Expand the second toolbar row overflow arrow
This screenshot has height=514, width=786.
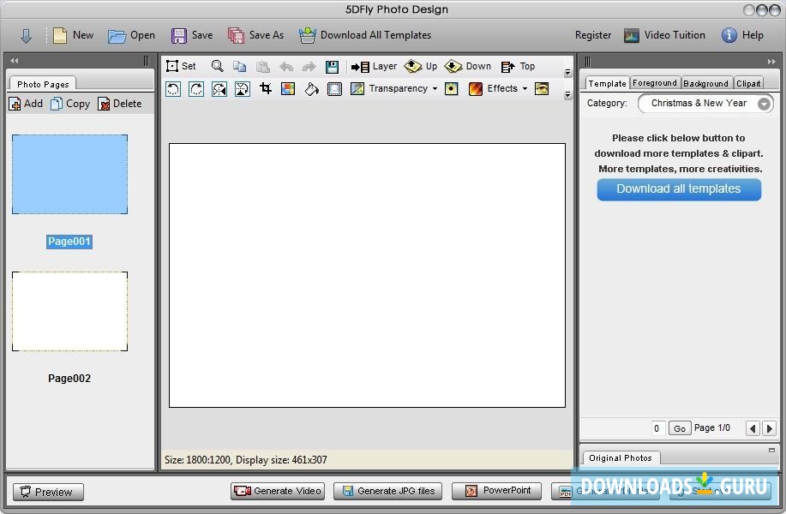pos(567,94)
